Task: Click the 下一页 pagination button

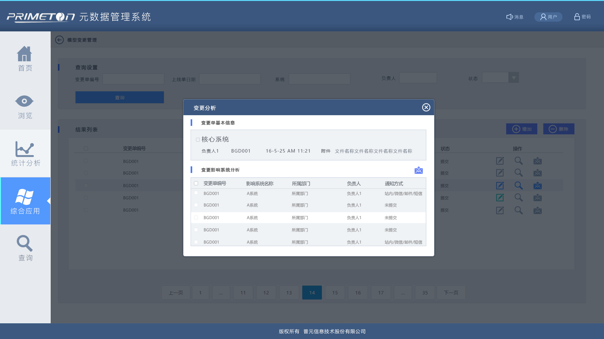Action: coord(451,293)
